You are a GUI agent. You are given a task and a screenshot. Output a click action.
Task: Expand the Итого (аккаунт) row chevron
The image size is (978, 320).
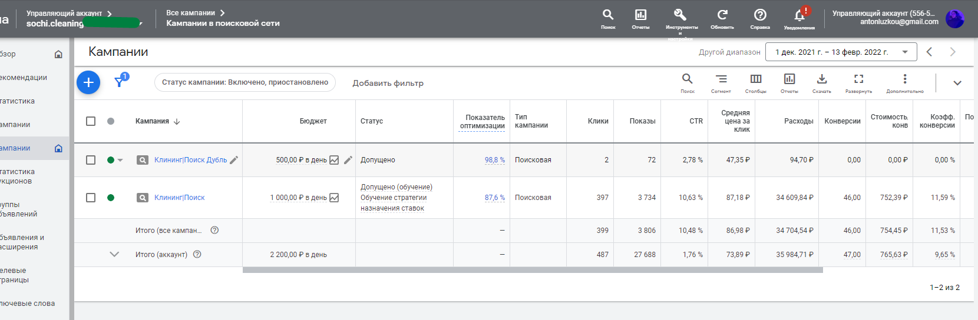point(114,254)
